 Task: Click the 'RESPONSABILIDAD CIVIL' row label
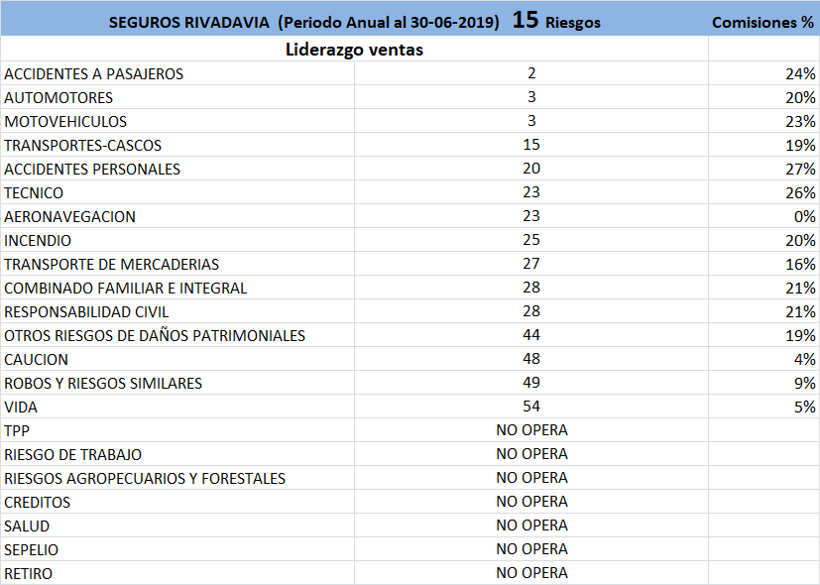[x=86, y=311]
